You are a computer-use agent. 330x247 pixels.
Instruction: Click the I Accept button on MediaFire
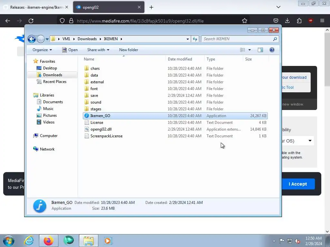[x=298, y=184]
